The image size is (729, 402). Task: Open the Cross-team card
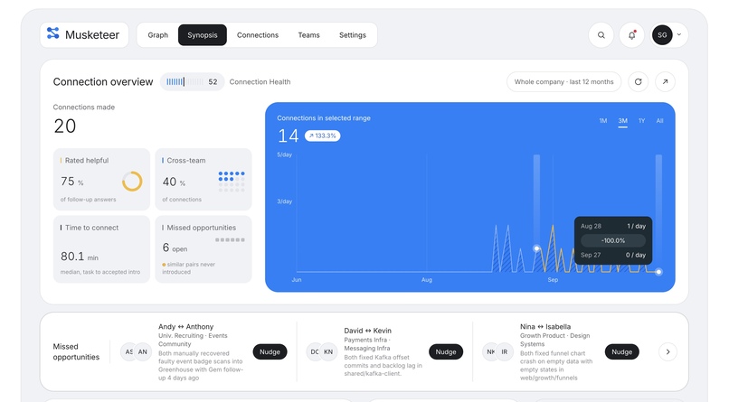(x=204, y=179)
